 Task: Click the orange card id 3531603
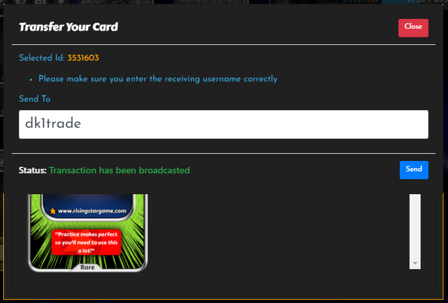click(83, 58)
